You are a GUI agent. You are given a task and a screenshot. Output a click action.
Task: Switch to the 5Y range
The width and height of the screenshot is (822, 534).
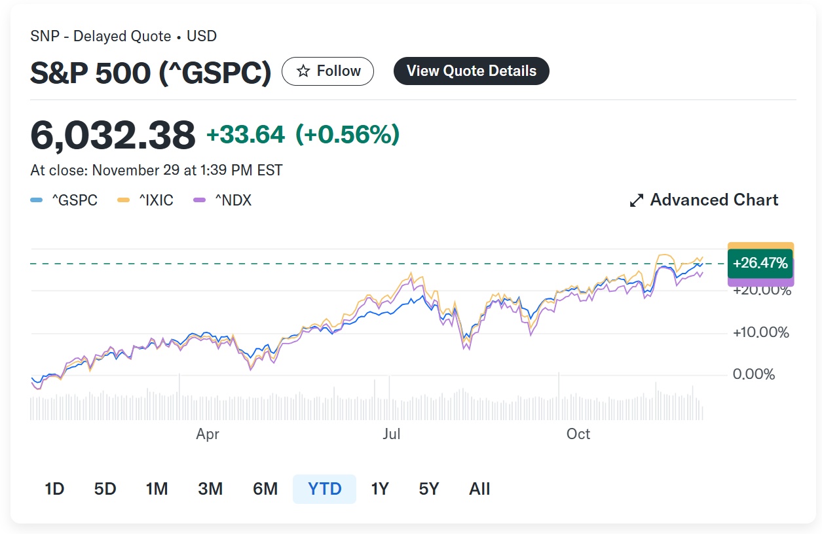click(429, 489)
